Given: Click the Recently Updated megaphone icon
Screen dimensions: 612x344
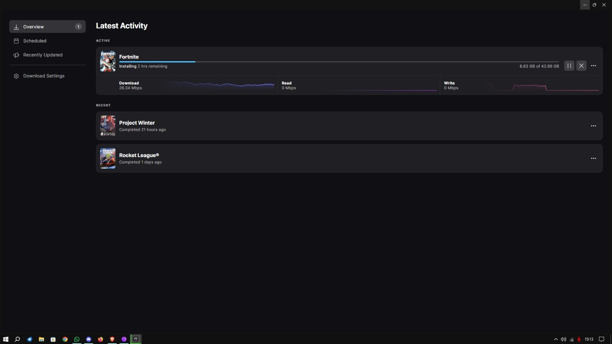Looking at the screenshot, I should (16, 55).
